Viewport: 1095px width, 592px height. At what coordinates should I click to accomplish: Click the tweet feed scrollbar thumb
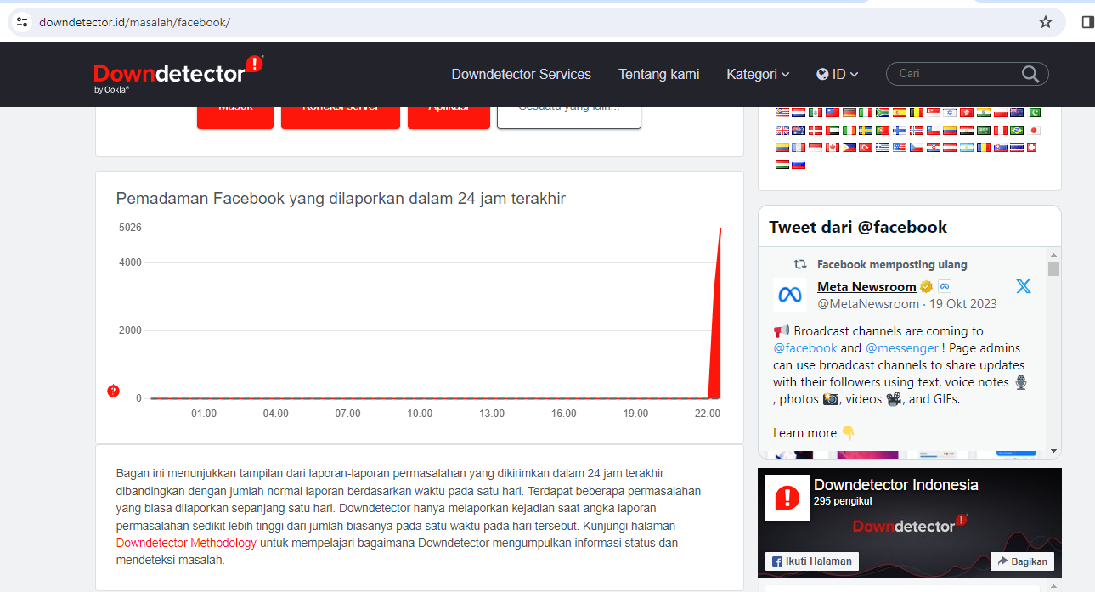(1054, 268)
